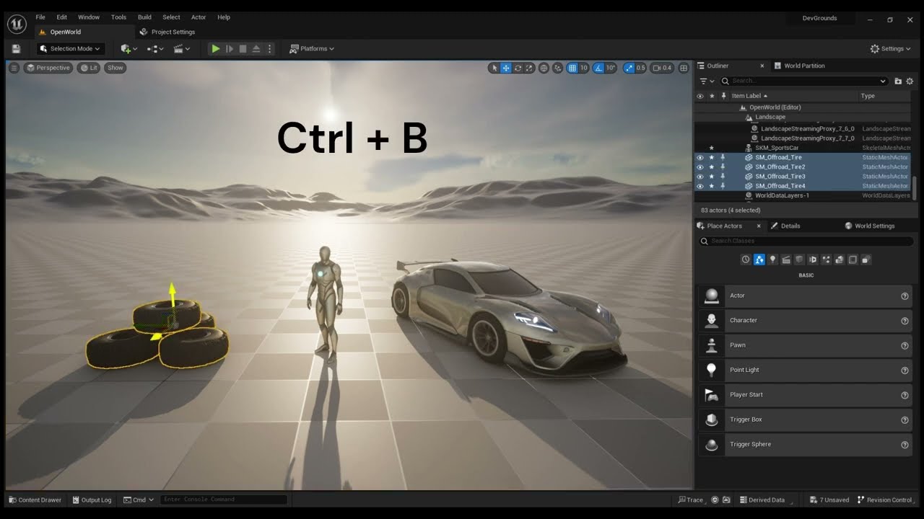
Task: Create new folder in Outliner
Action: pos(898,81)
